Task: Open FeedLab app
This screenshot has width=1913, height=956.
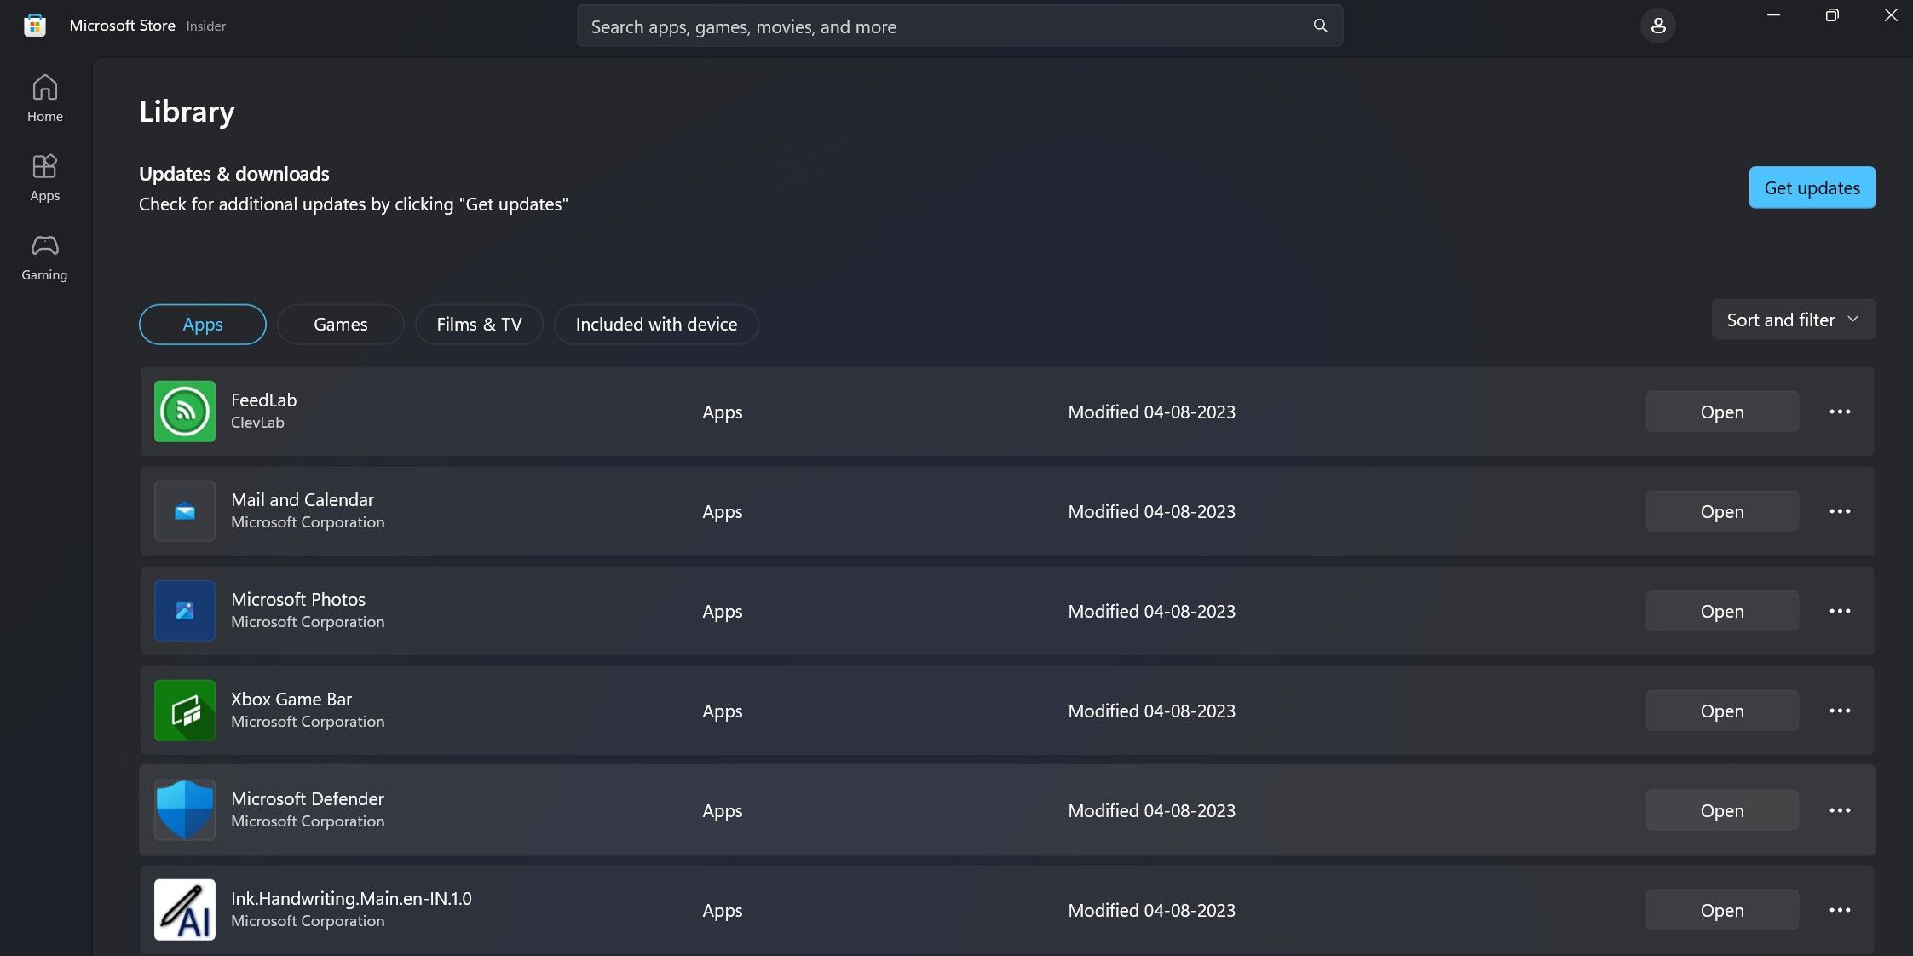Action: pyautogui.click(x=1723, y=411)
